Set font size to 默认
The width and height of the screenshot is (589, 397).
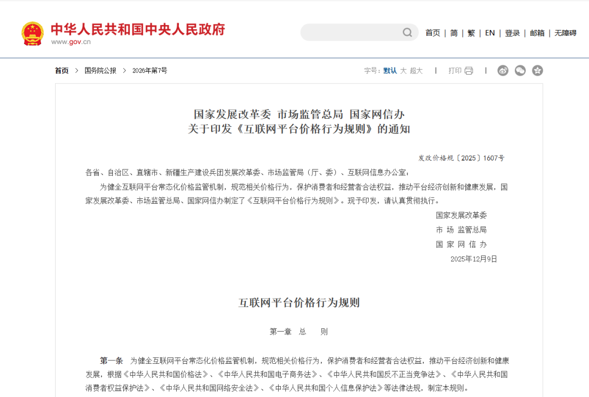click(390, 71)
